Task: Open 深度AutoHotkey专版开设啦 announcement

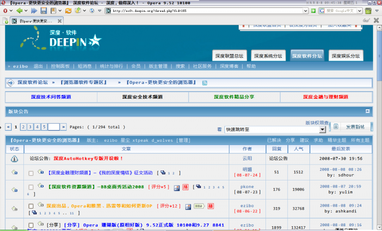Action: pos(88,158)
